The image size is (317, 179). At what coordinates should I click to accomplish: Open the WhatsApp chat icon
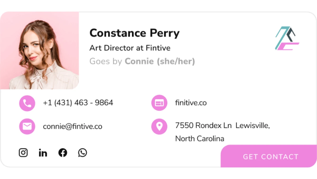pyautogui.click(x=82, y=153)
